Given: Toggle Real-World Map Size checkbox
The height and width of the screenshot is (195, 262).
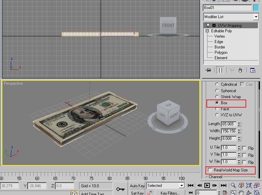Looking at the screenshot, I should (210, 170).
